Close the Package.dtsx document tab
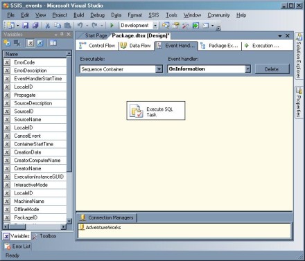This screenshot has width=305, height=261. pos(288,36)
